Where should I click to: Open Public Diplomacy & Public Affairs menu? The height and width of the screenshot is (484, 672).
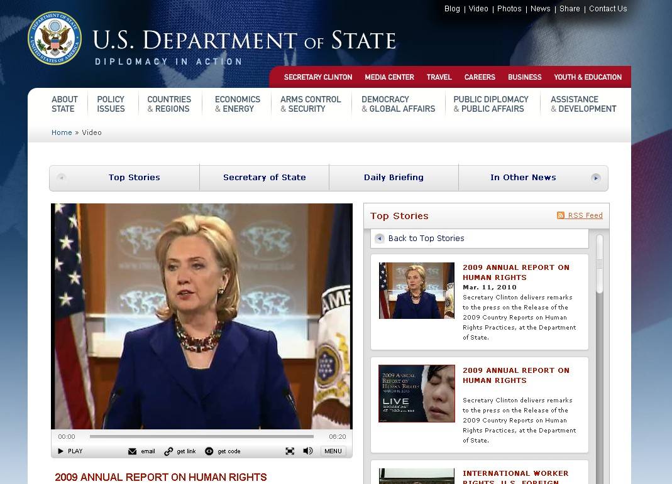[x=491, y=104]
